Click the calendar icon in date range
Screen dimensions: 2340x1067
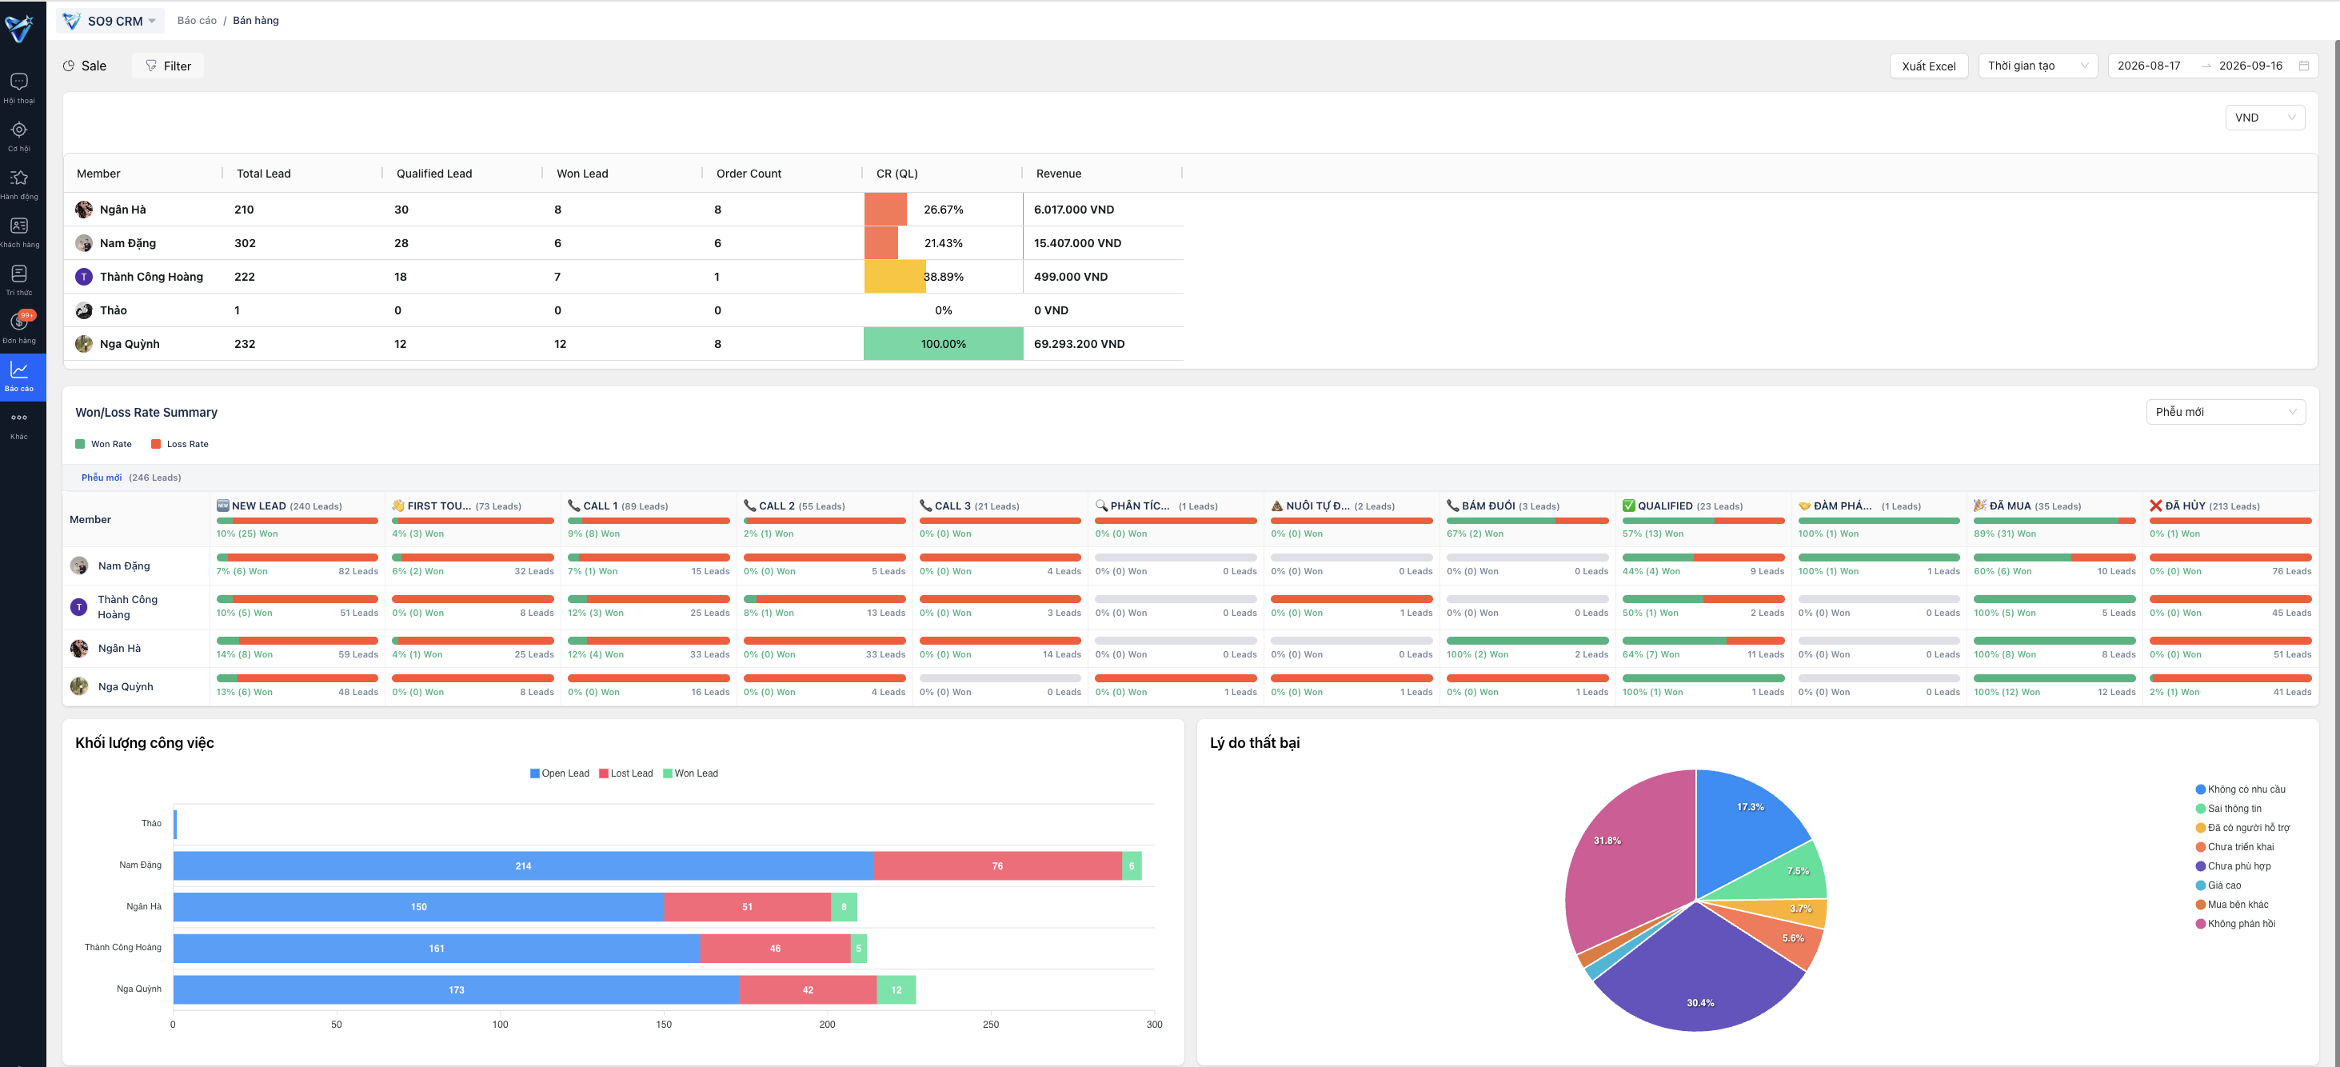2304,66
